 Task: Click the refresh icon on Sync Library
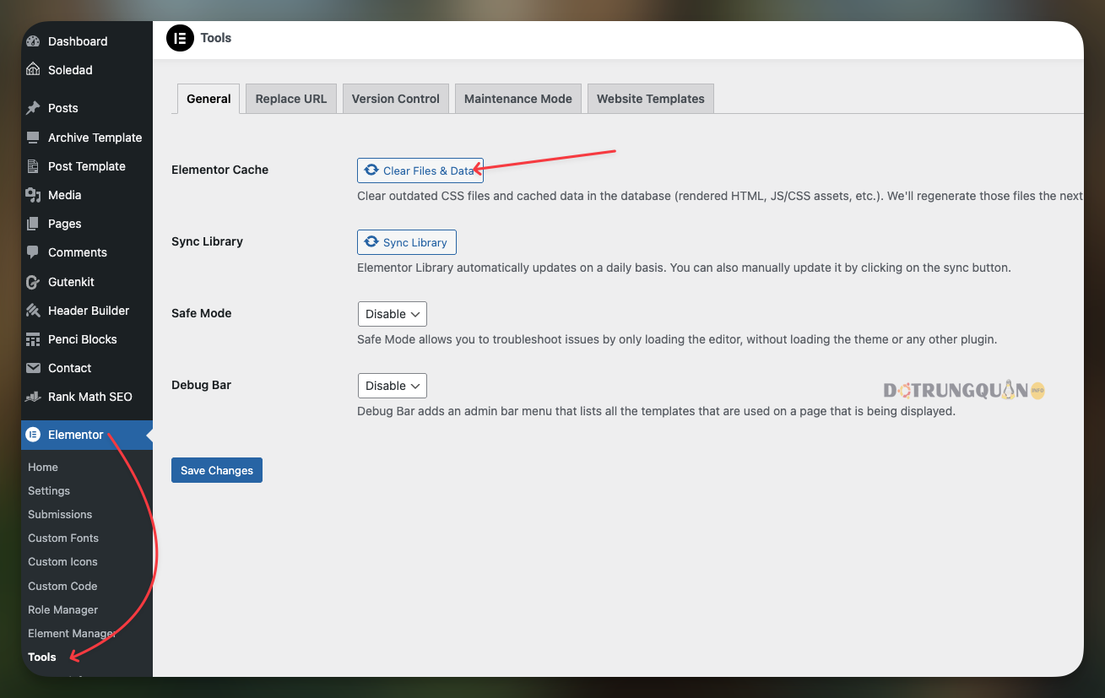tap(371, 242)
